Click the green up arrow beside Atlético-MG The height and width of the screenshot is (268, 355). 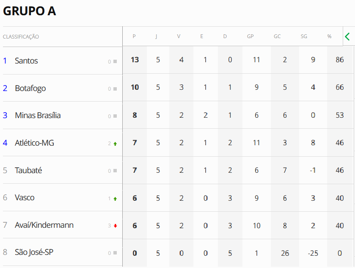(x=115, y=144)
